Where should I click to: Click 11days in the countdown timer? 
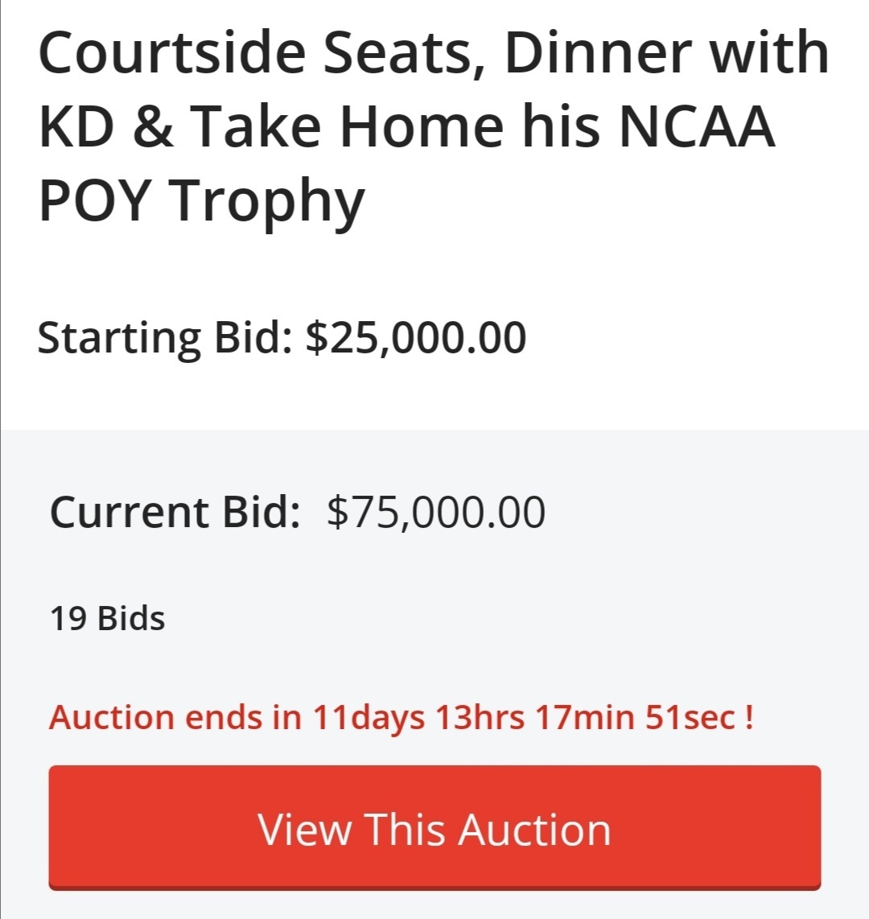[368, 716]
